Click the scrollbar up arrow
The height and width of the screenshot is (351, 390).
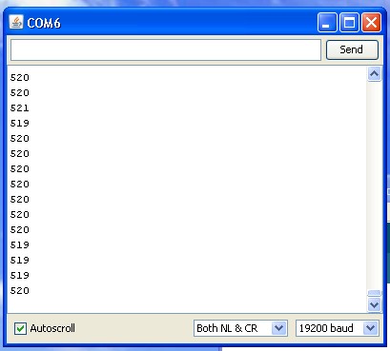tap(374, 74)
